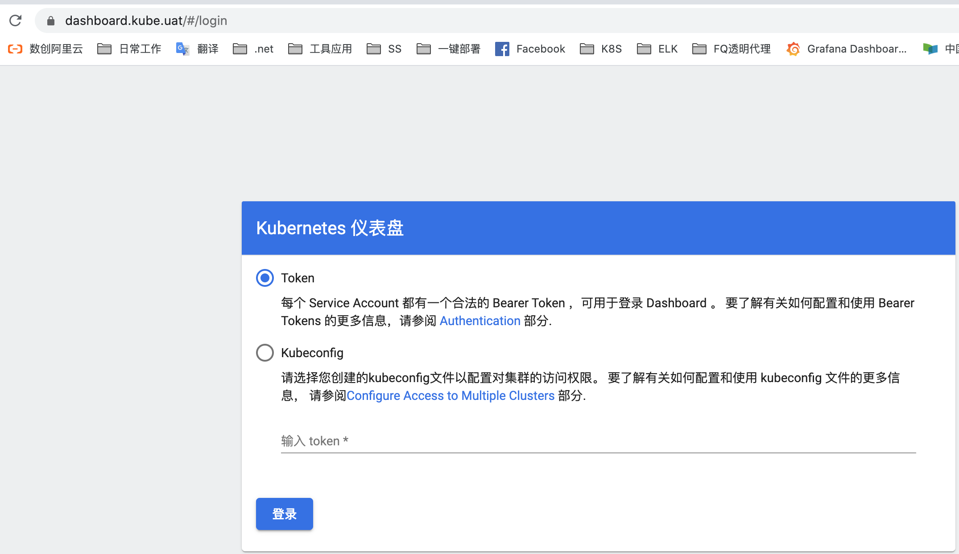Open the 数创阿里云 bookmark
Screen dimensions: 959x554
[x=45, y=49]
